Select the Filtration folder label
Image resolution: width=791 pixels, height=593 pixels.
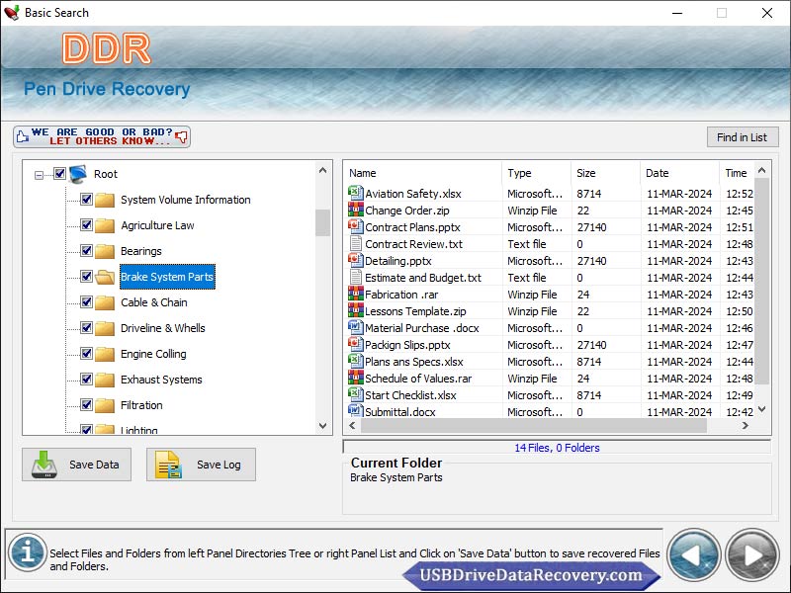[x=141, y=405]
